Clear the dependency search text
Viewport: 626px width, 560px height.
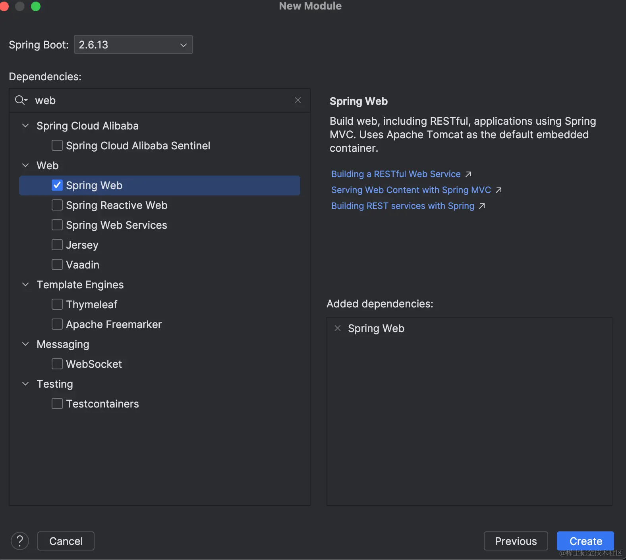point(298,100)
